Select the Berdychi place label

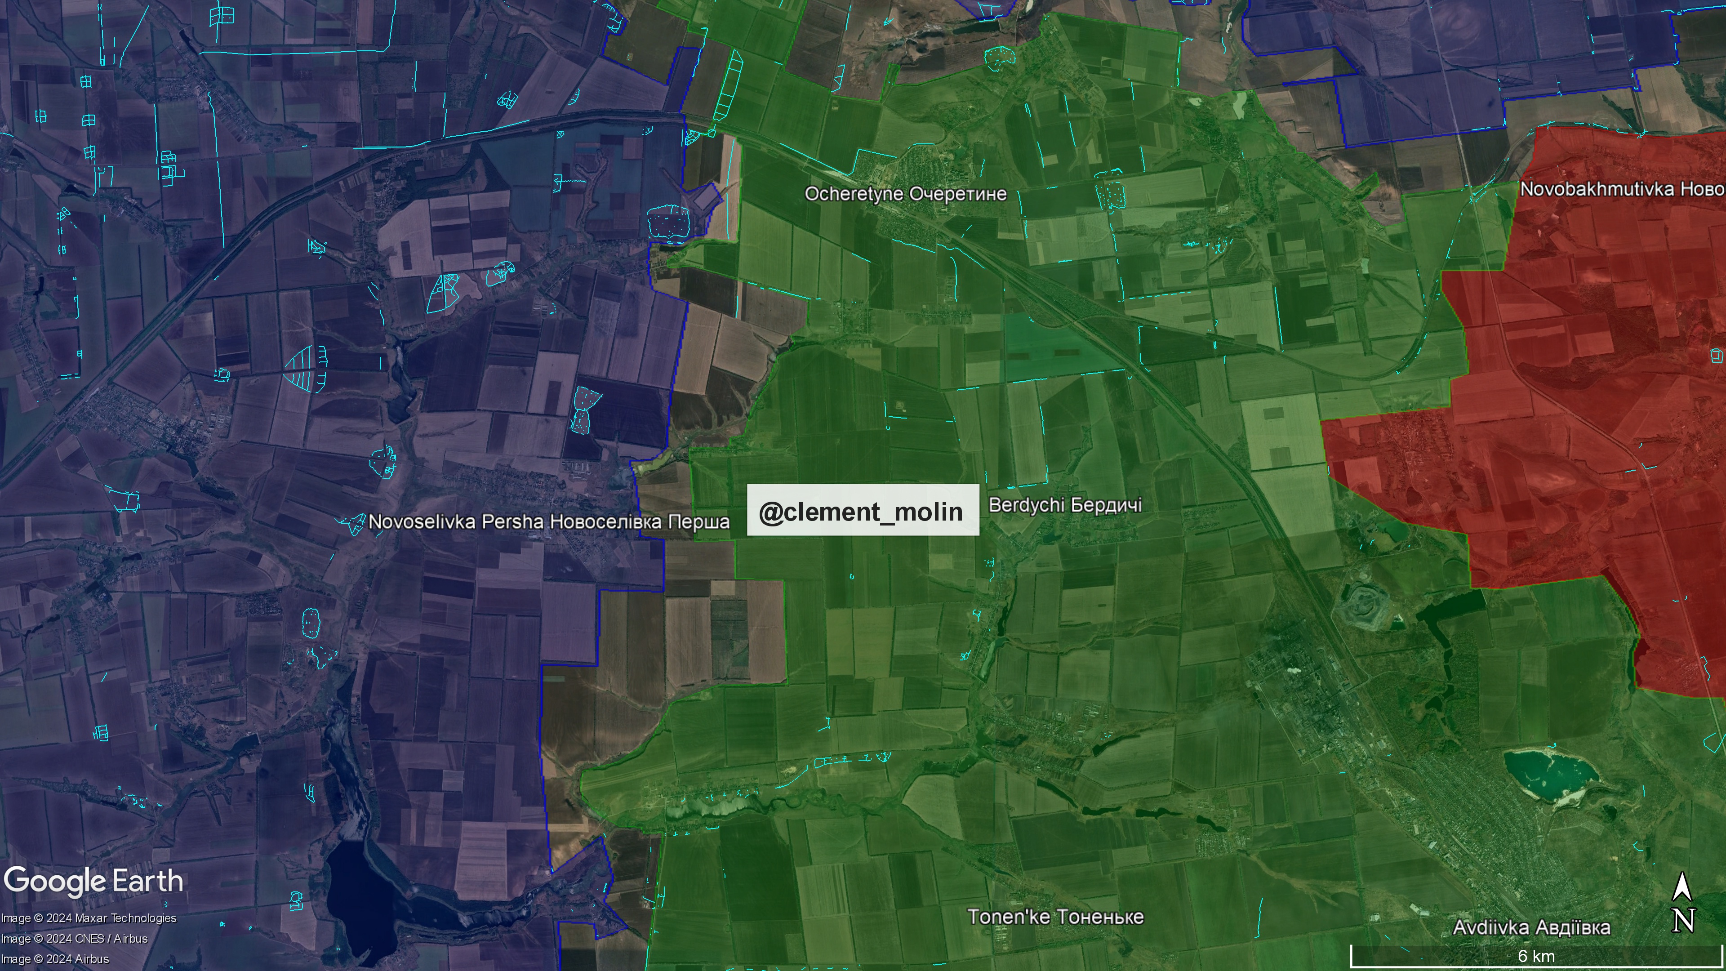coord(1065,504)
